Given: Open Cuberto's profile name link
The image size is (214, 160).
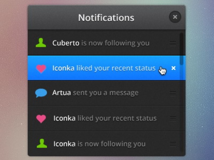Looking at the screenshot, I should click(66, 43).
